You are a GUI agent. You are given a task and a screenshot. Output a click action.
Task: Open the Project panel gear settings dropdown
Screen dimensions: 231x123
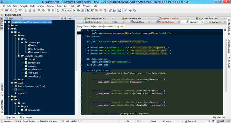click(x=70, y=18)
